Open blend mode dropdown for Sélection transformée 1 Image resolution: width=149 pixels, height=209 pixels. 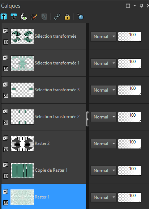[103, 63]
